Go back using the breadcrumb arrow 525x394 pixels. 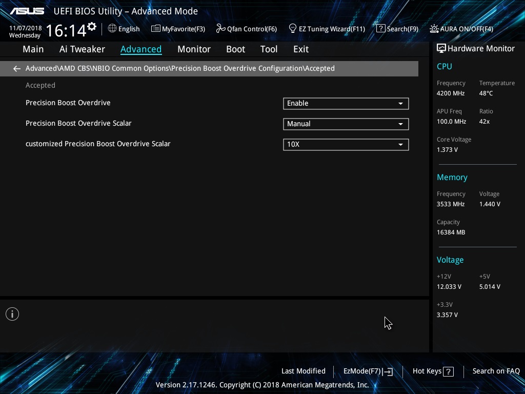pyautogui.click(x=17, y=69)
